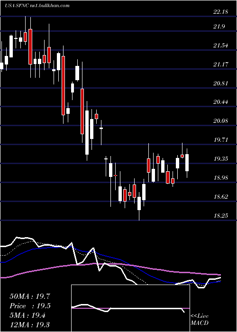237x332 pixels.
Task: Click the 12MA : 19.3 readout
Action: coord(30,324)
